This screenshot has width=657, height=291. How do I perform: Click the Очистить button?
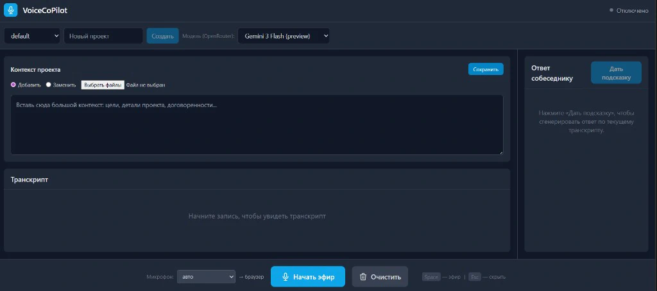click(x=380, y=277)
